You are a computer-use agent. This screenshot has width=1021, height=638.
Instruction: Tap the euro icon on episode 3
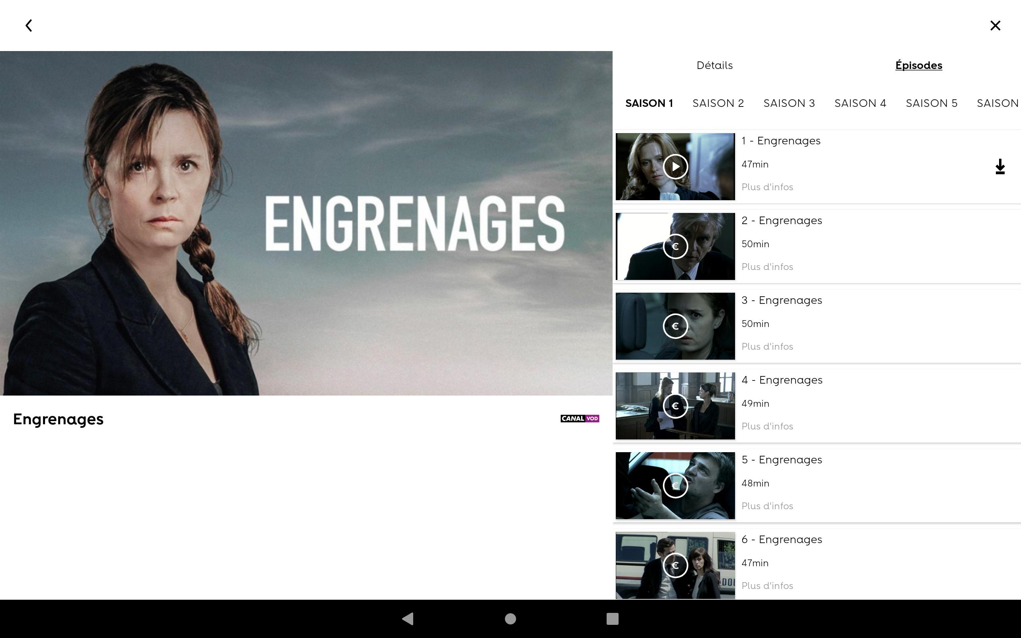pos(675,326)
